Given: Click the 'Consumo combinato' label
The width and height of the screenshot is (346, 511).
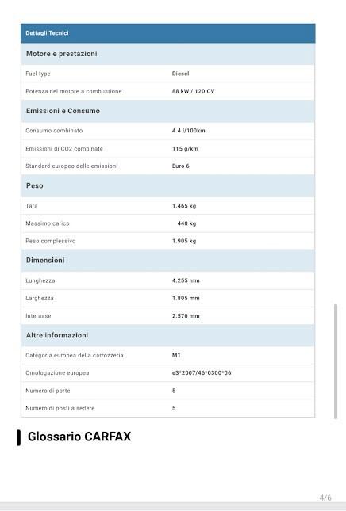Looking at the screenshot, I should coord(54,131).
